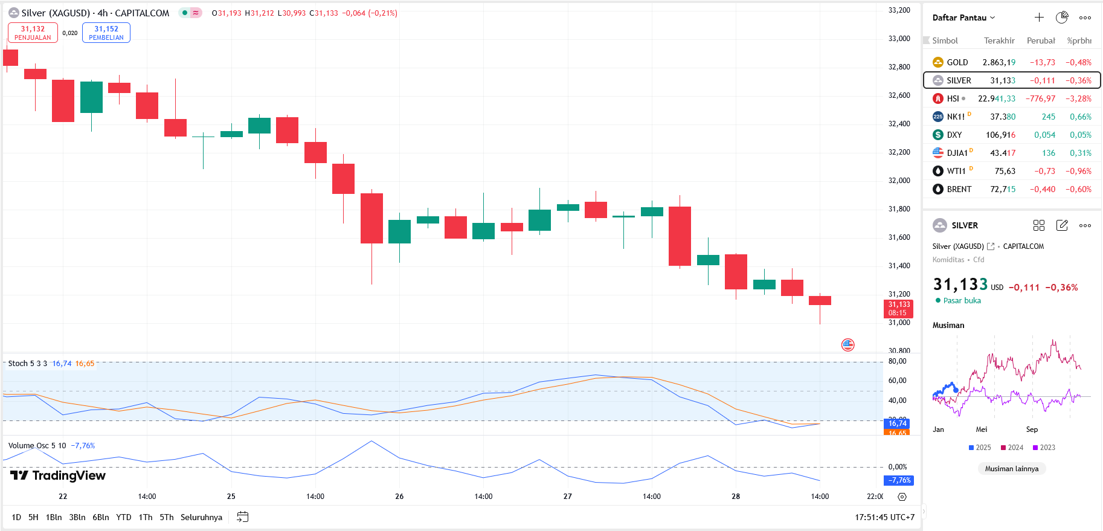Click the go-to-date calendar icon

(x=243, y=517)
